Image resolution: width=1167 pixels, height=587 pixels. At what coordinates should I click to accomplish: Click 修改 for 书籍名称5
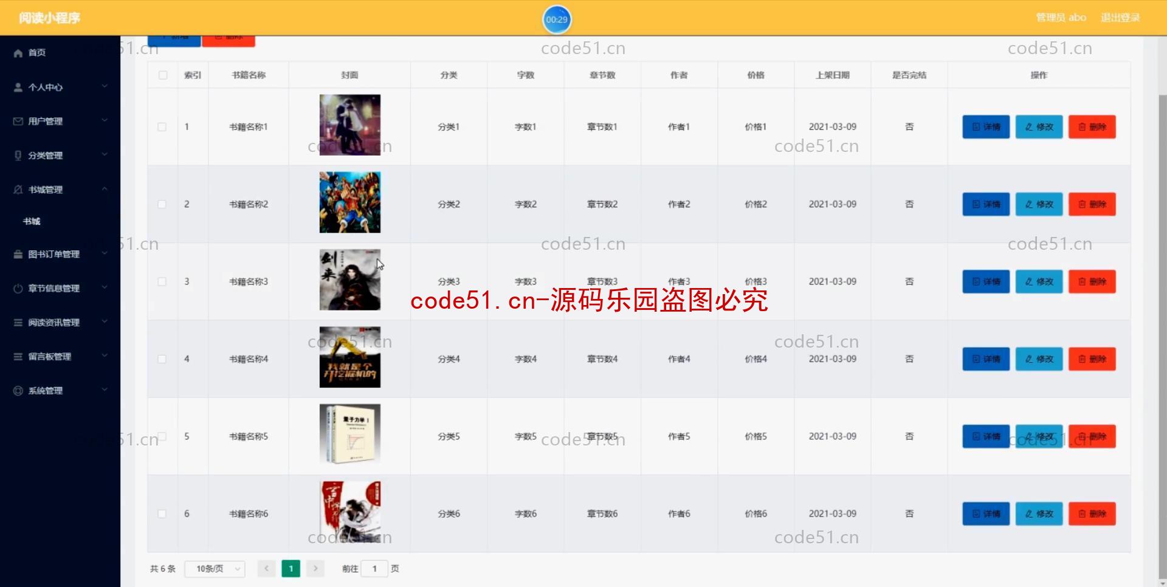pos(1039,436)
